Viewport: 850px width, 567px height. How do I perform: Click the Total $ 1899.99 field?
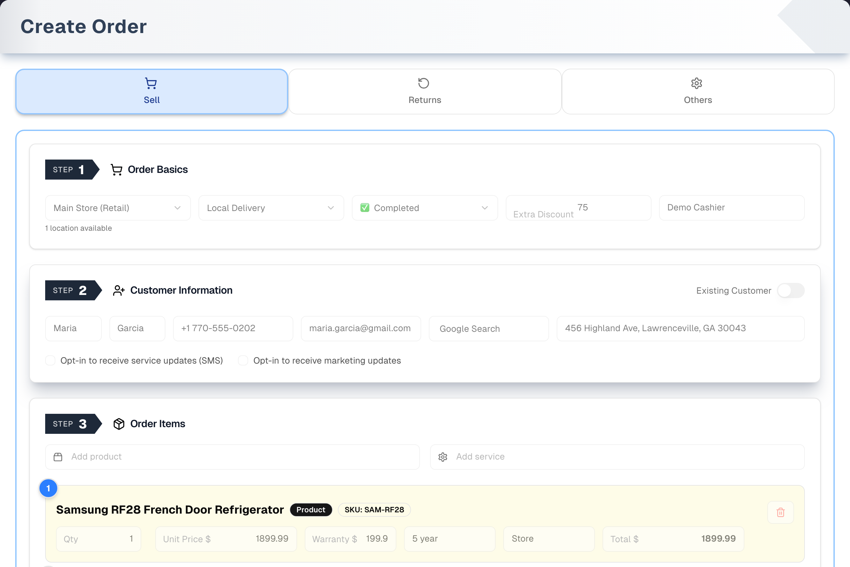[x=673, y=539]
